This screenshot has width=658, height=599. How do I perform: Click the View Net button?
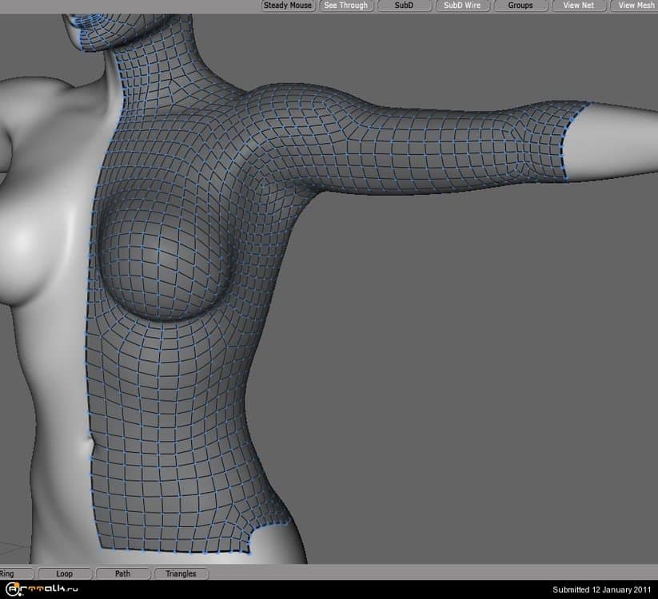pos(578,6)
